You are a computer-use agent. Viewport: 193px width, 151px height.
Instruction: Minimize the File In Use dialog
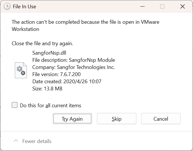coord(142,7)
